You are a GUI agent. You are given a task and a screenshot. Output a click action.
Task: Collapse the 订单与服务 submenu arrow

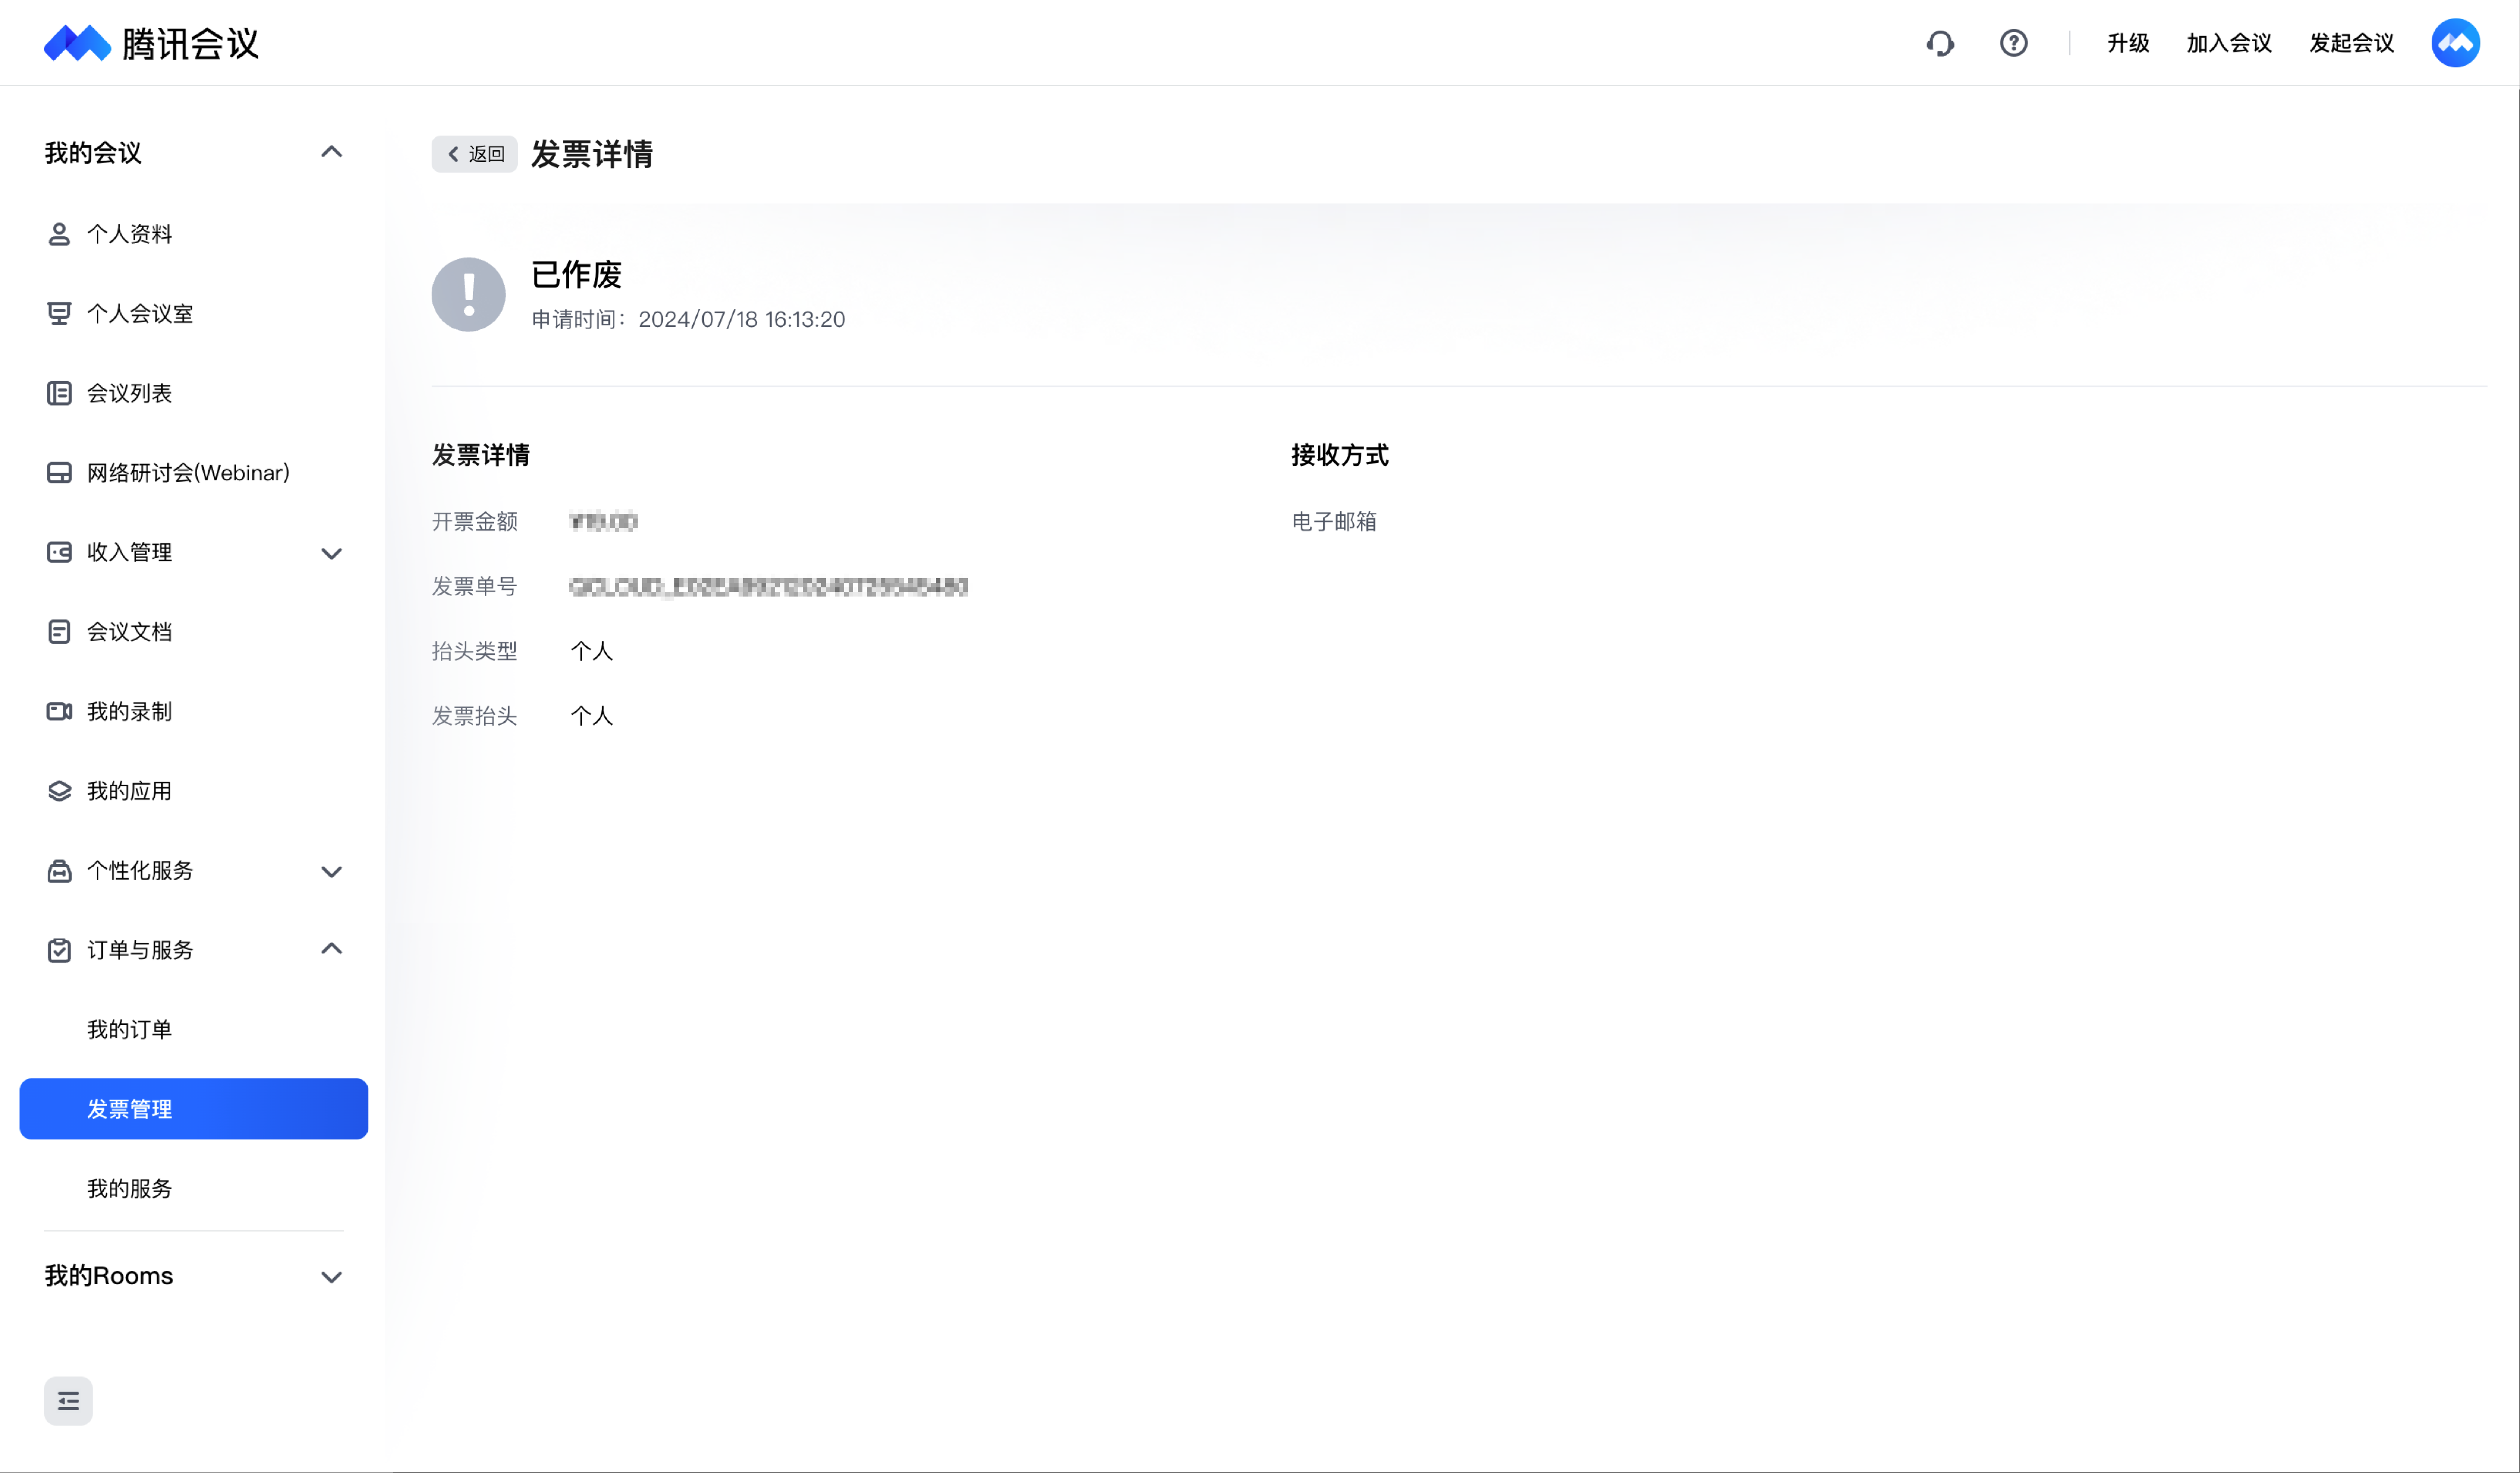[331, 949]
